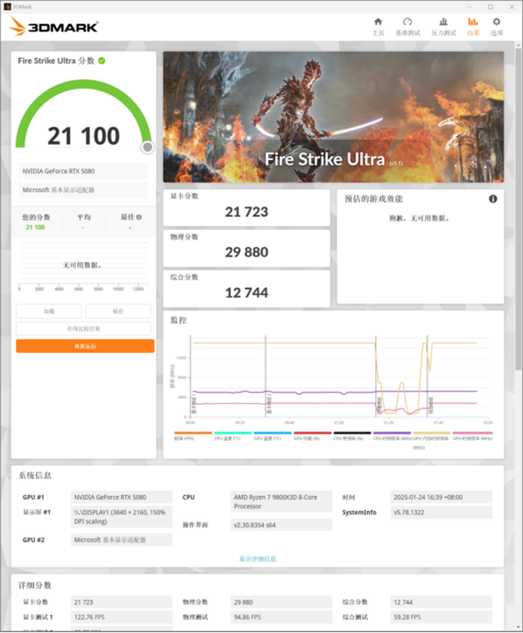Click the green valid-score check icon
523x633 pixels.
101,61
